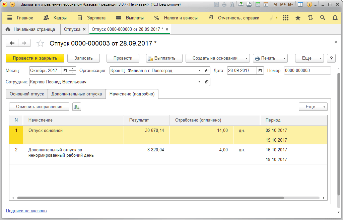Open the functions grid menu icon
The width and height of the screenshot is (343, 220).
pyautogui.click(x=285, y=18)
